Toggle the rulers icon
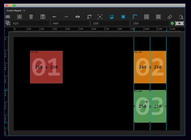 [x=135, y=17]
